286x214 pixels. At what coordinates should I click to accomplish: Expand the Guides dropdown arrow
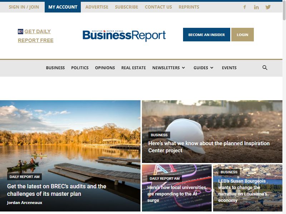(x=212, y=68)
